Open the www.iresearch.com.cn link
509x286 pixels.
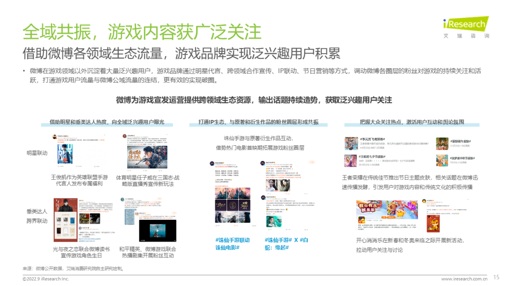tap(464, 279)
